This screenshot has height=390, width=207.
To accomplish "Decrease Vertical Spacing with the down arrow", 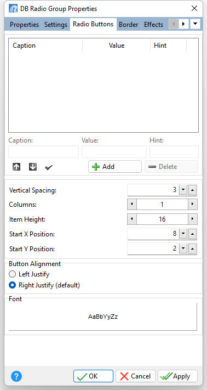I will point(183,190).
